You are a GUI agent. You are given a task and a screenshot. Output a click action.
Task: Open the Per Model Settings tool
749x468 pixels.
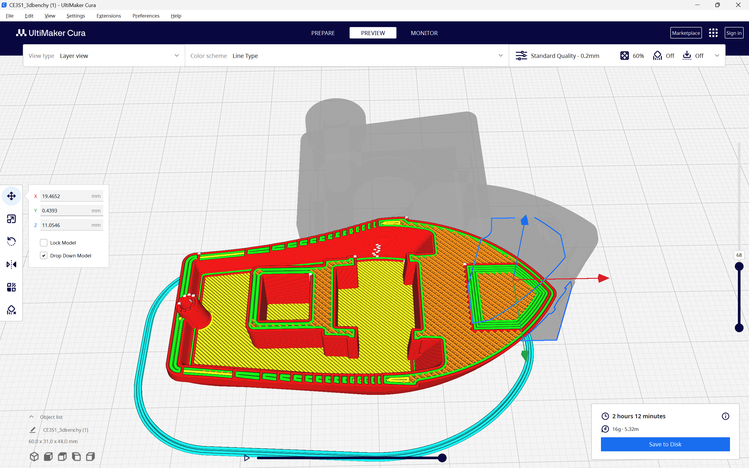(x=11, y=287)
